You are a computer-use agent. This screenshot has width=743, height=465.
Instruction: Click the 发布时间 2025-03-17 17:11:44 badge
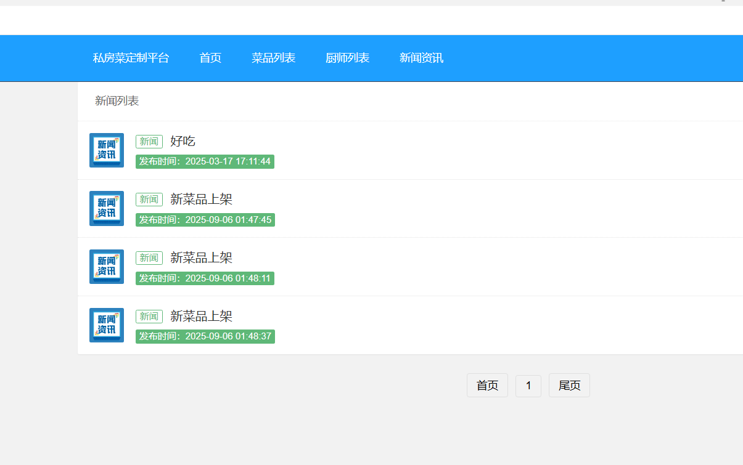tap(205, 161)
